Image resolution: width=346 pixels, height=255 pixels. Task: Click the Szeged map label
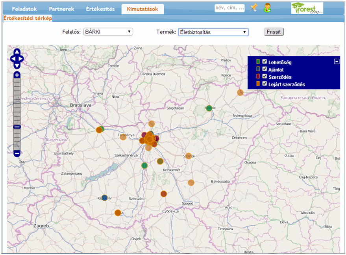coord(187,203)
